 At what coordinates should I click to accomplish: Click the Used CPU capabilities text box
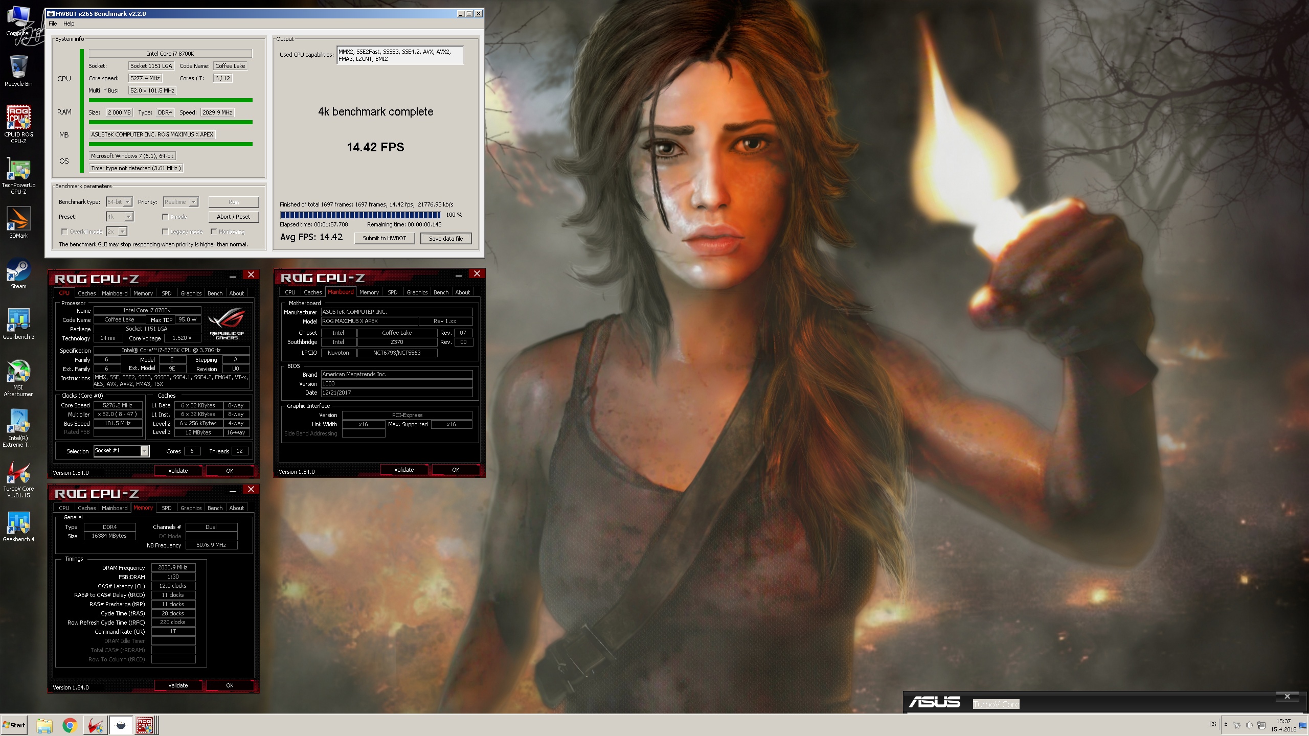(x=400, y=55)
